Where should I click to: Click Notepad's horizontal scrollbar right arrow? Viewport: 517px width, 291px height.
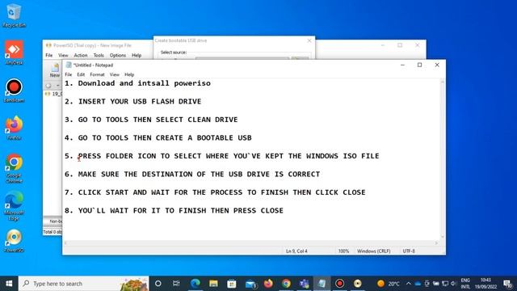pyautogui.click(x=436, y=242)
